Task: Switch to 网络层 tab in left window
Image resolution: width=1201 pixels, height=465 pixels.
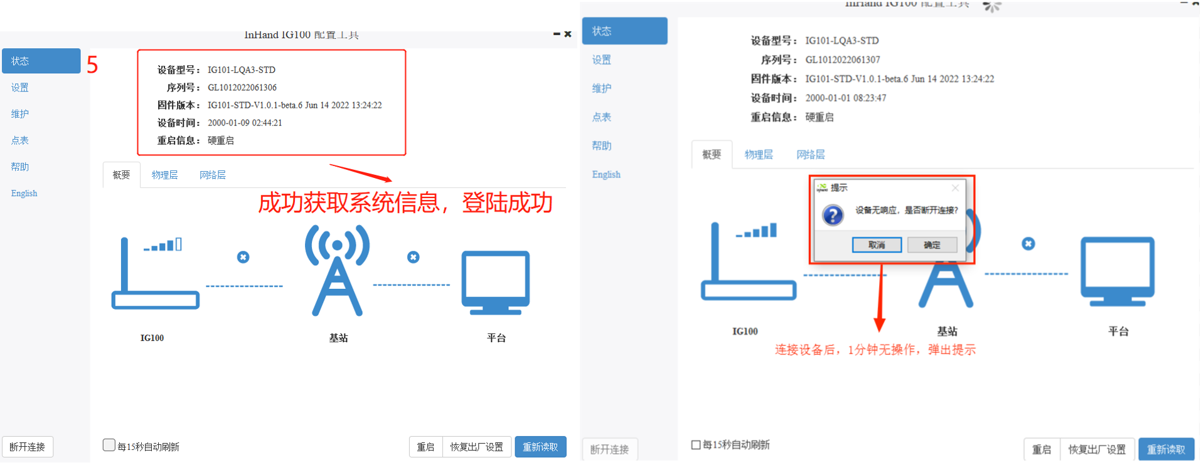Action: coord(213,175)
